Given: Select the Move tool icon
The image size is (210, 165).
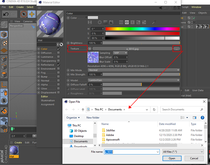Looking at the screenshot, I should pyautogui.click(x=32, y=14).
